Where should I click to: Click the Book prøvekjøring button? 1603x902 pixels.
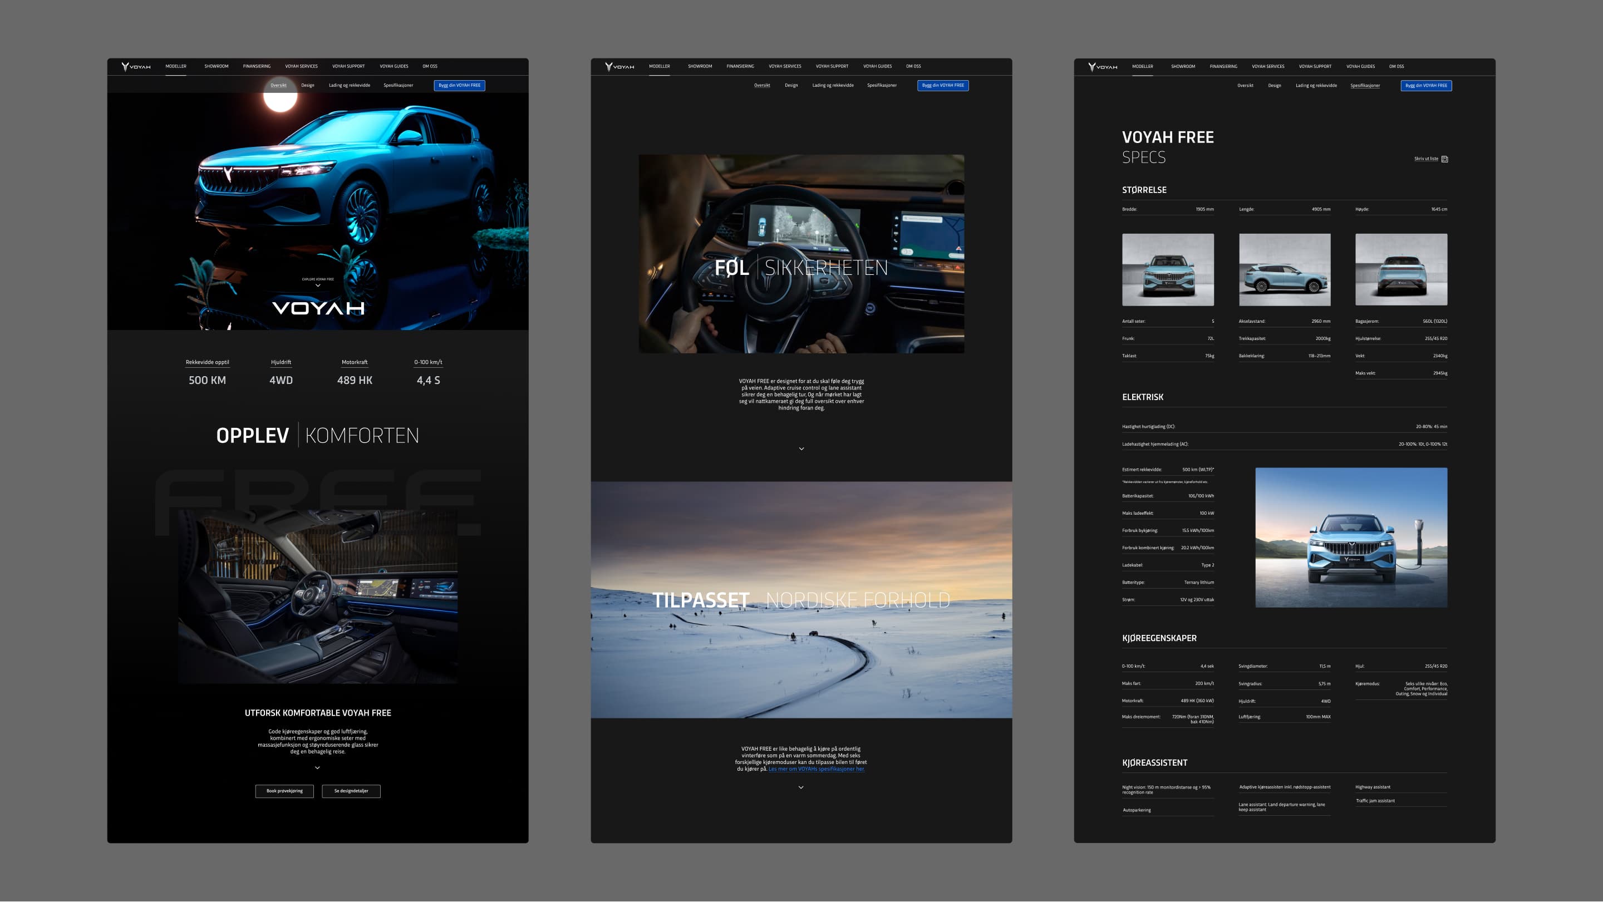point(284,791)
